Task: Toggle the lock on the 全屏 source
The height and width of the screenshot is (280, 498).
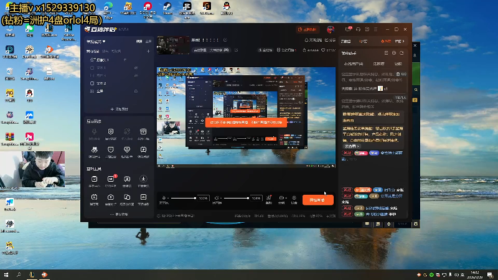Action: [136, 91]
